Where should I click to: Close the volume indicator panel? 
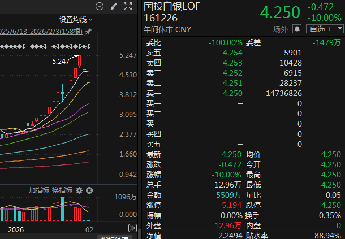pos(89,190)
